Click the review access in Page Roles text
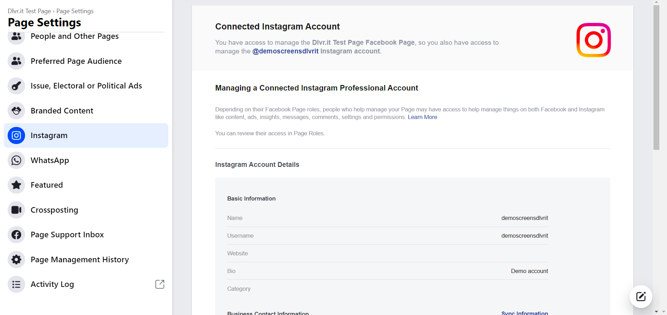This screenshot has width=667, height=315. point(270,133)
